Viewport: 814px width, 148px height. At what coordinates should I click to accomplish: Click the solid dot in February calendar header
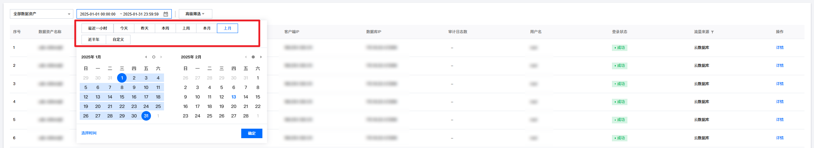(253, 57)
